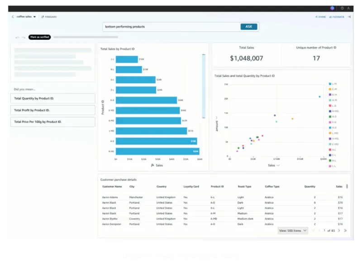Open the help icon in black top bar
This screenshot has width=362, height=272.
click(342, 8)
